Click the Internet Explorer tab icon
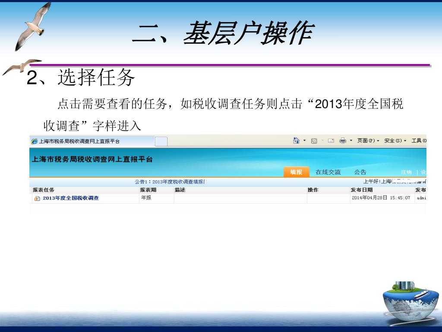Viewport: 442px width, 332px height. pyautogui.click(x=35, y=141)
